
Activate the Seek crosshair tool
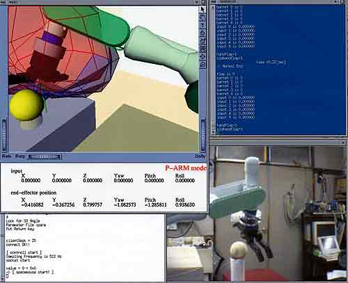(203, 56)
